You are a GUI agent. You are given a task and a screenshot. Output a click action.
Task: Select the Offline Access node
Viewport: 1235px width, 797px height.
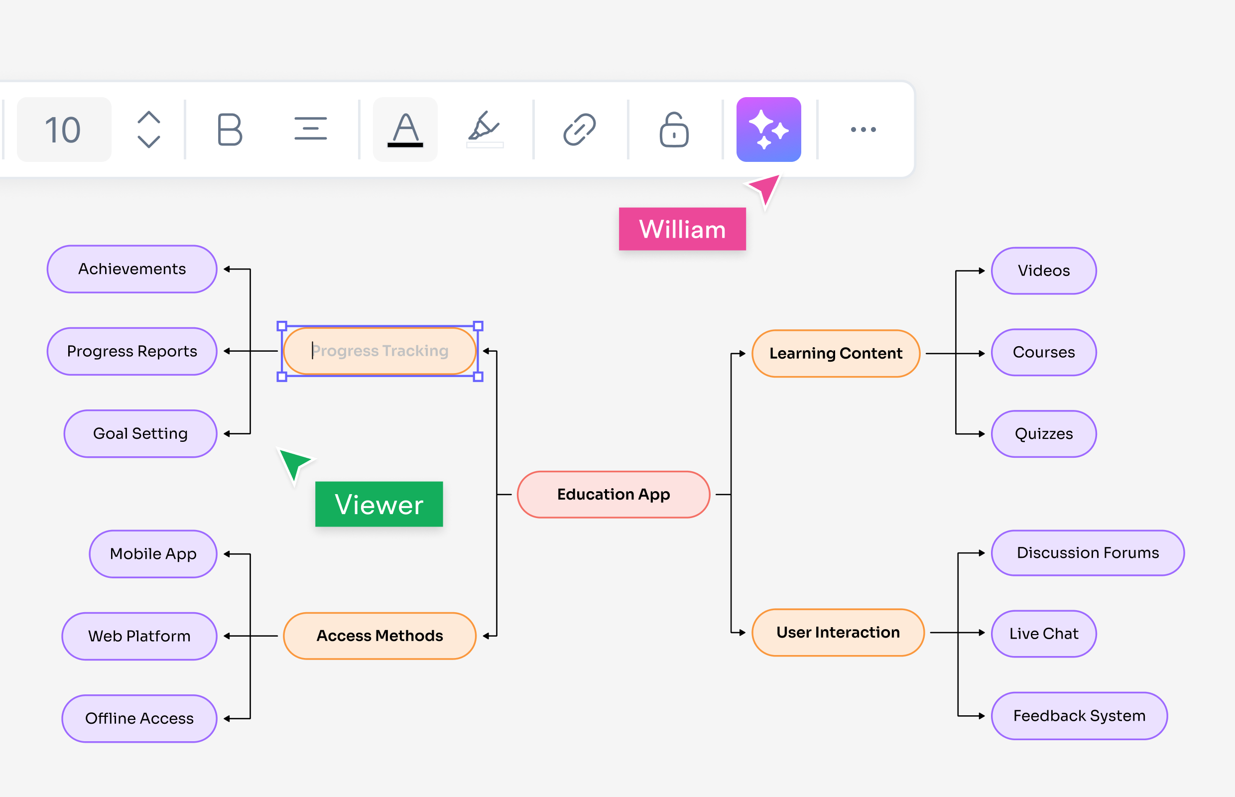[139, 718]
